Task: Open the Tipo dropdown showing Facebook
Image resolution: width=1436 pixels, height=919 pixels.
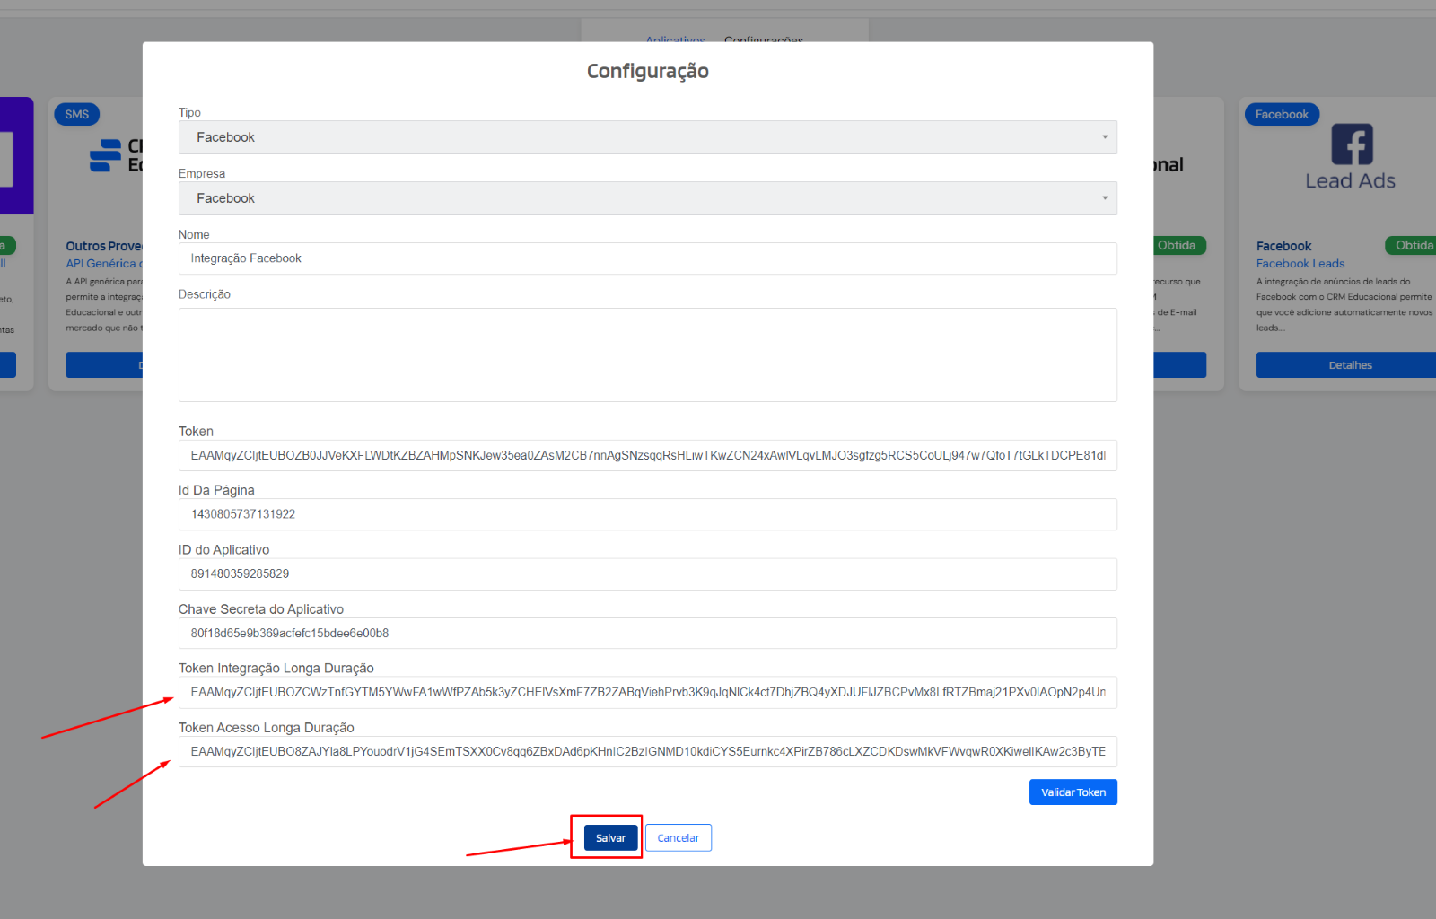Action: coord(647,137)
